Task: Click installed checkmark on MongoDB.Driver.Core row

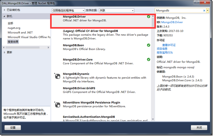Action: [x=148, y=59]
